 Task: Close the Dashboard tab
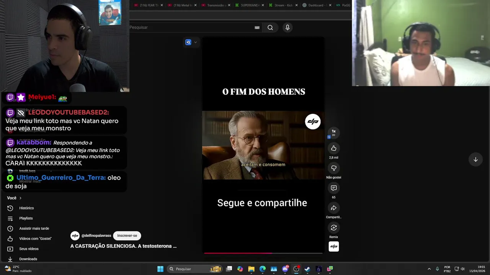tap(330, 5)
